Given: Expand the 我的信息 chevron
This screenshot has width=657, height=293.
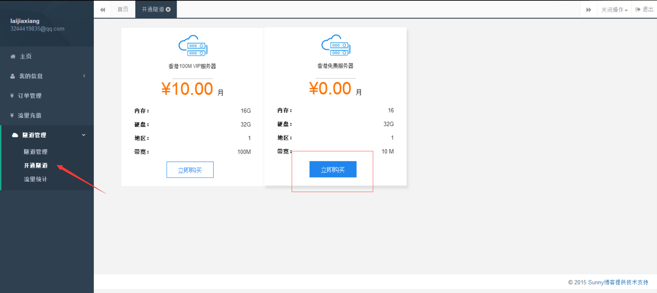Looking at the screenshot, I should click(x=84, y=76).
